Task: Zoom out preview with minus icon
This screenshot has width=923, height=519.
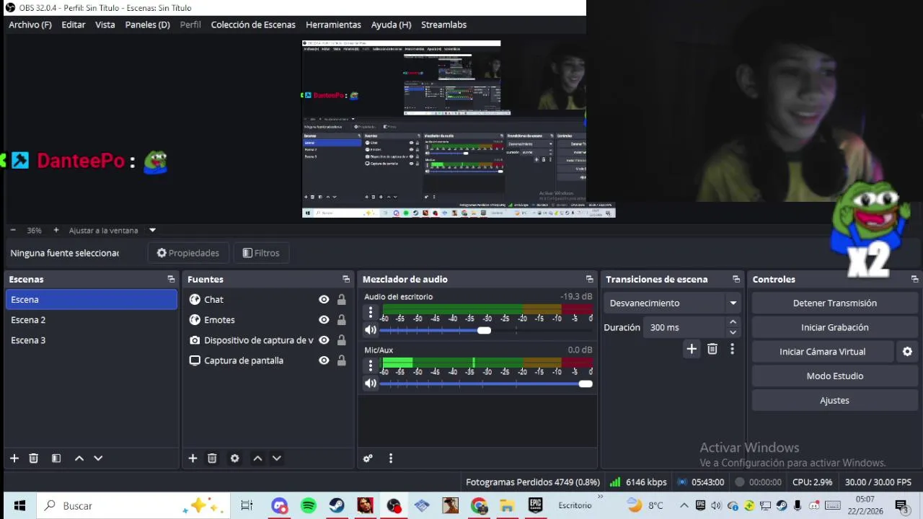Action: (x=13, y=231)
